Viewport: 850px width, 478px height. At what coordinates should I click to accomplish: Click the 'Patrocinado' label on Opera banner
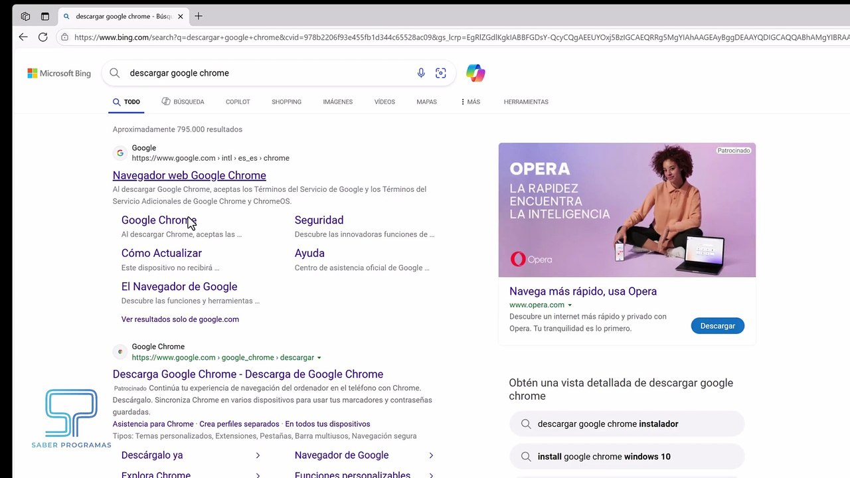pos(734,151)
